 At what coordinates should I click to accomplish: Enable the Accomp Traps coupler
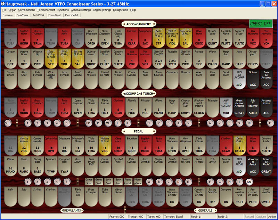point(266,107)
